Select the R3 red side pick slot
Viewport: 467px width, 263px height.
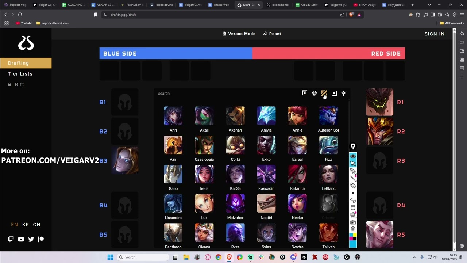pyautogui.click(x=380, y=161)
